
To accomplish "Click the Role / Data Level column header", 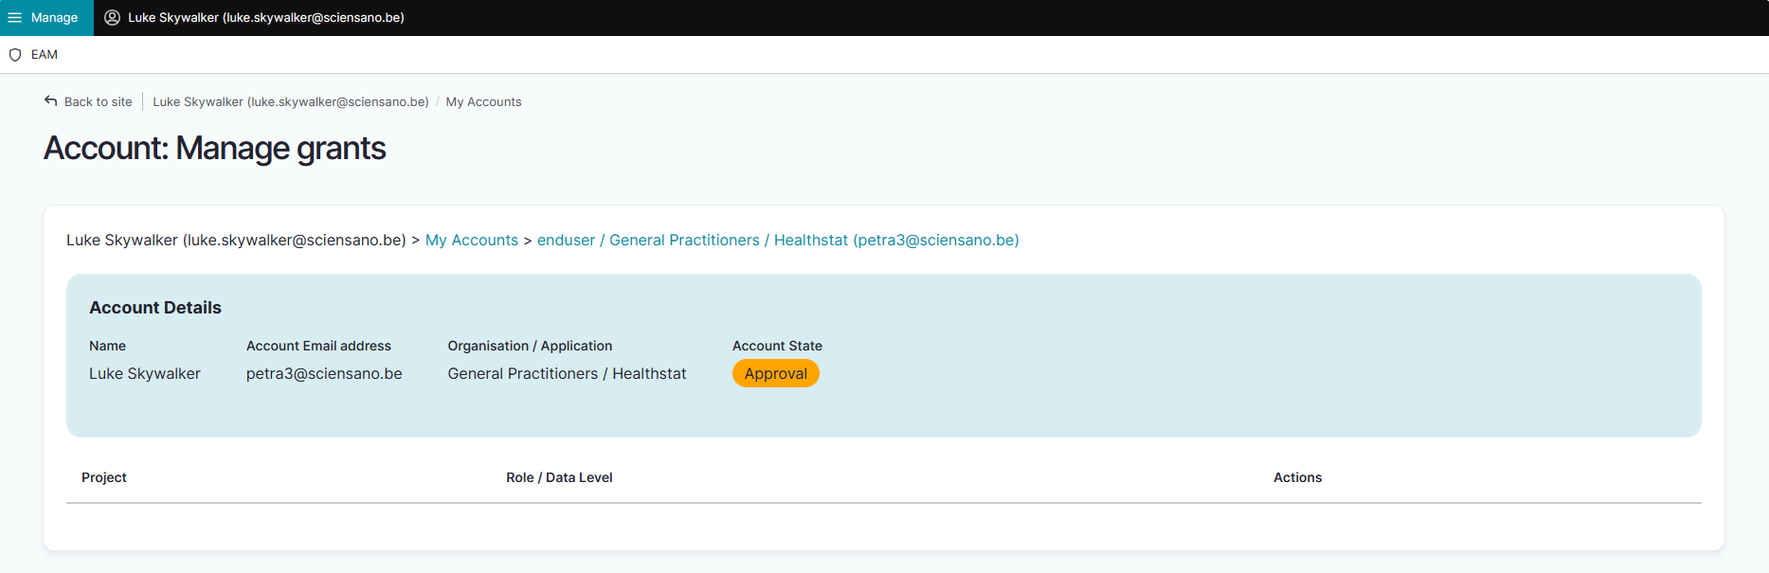I will point(559,478).
